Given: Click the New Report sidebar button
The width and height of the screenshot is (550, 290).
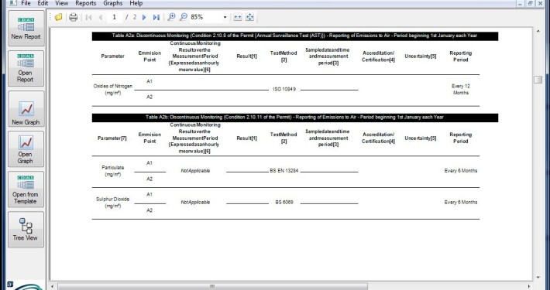Looking at the screenshot, I should click(26, 28).
